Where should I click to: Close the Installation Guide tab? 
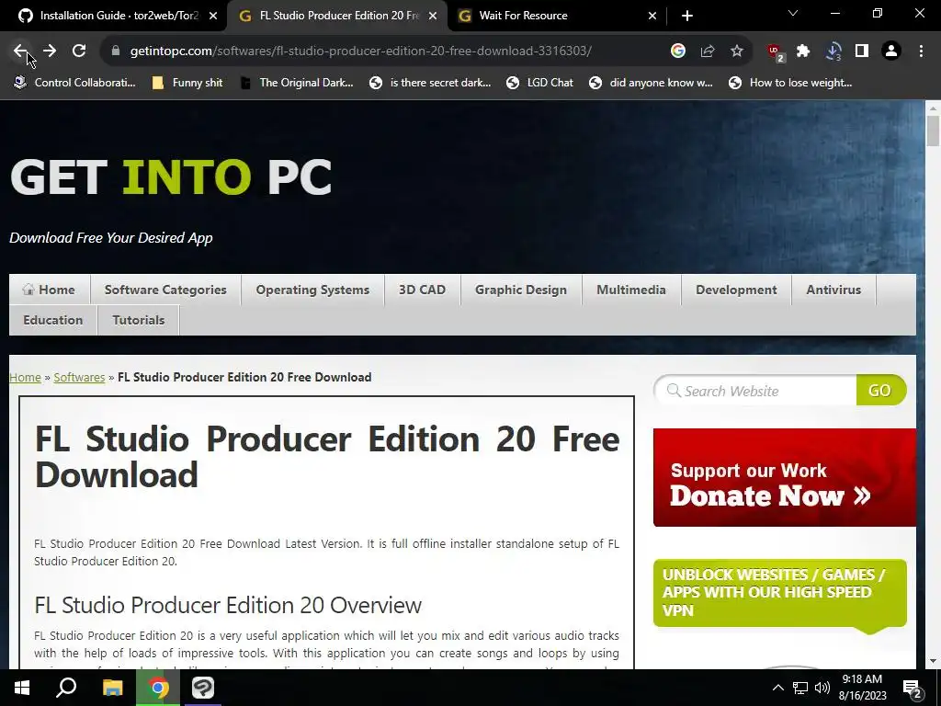[x=213, y=16]
